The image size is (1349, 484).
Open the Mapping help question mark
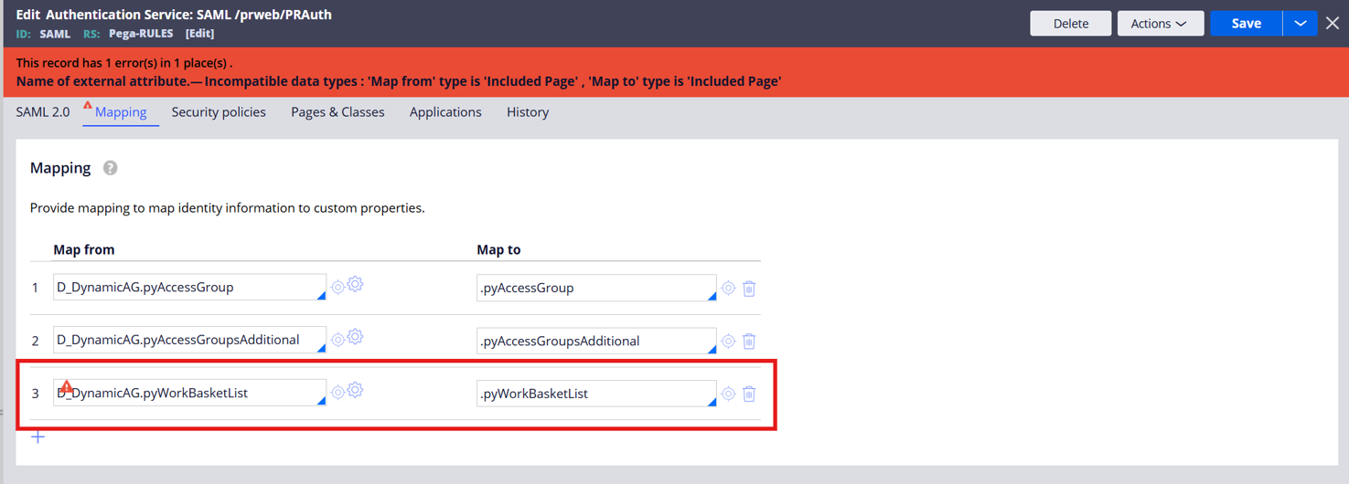pos(111,168)
